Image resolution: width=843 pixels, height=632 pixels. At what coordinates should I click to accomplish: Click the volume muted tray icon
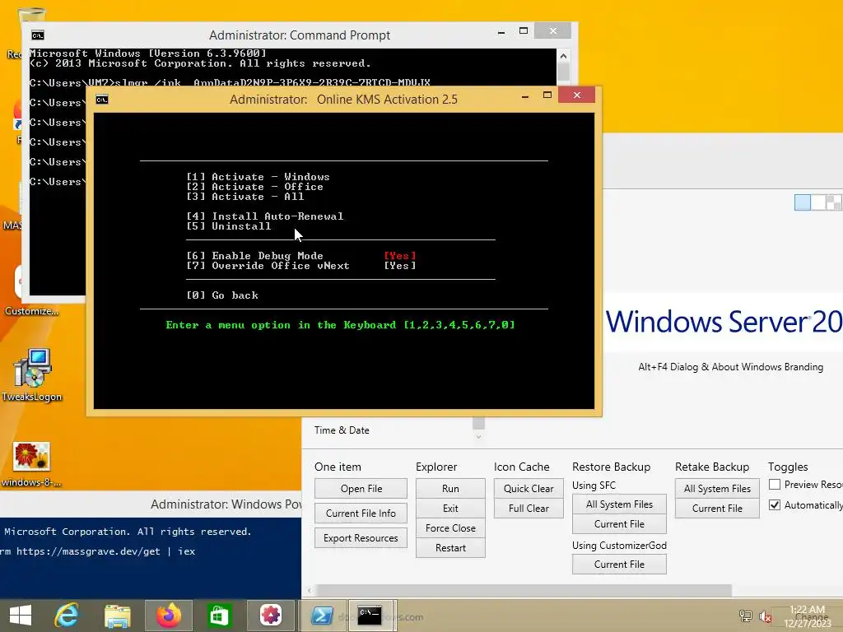click(x=765, y=616)
